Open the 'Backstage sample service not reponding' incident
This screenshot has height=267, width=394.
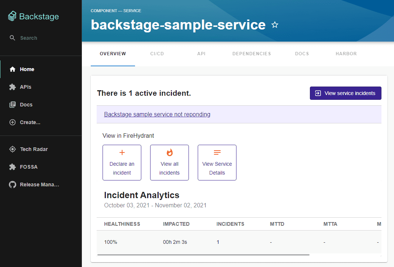[157, 115]
